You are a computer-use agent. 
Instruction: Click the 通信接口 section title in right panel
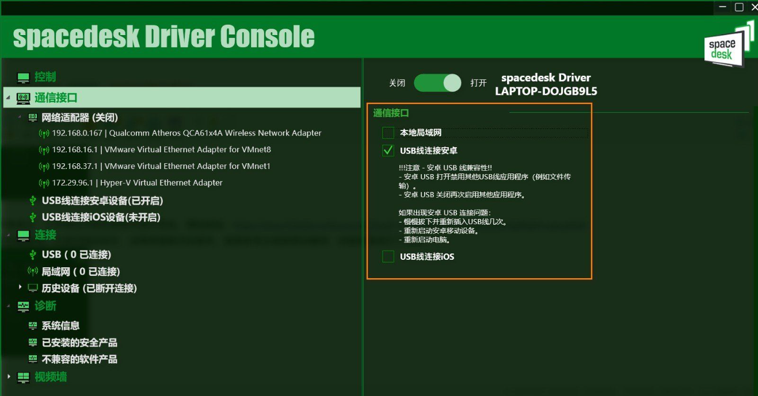pos(391,113)
